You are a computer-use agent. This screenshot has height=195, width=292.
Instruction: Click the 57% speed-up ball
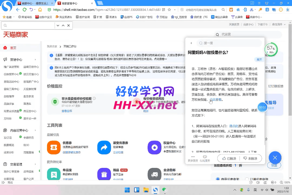point(271,49)
